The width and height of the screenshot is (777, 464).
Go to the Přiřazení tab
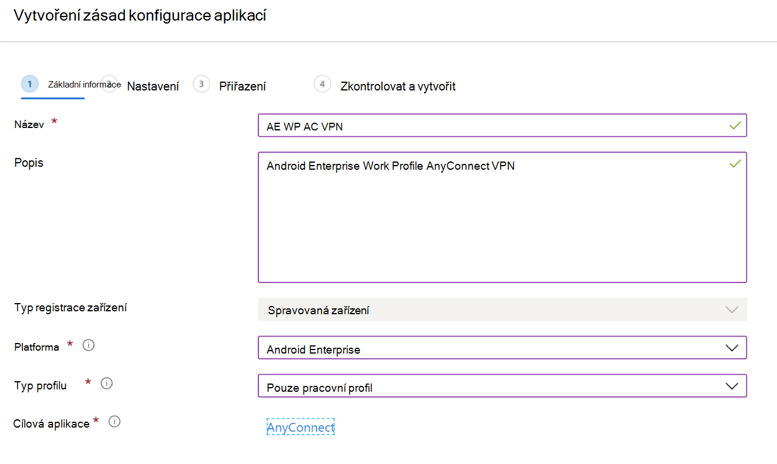click(243, 86)
